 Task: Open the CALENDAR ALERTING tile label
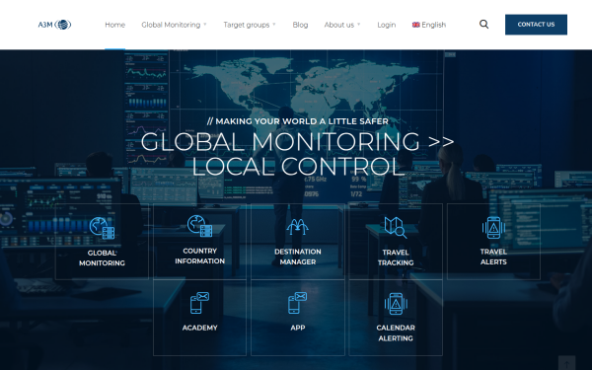(396, 333)
